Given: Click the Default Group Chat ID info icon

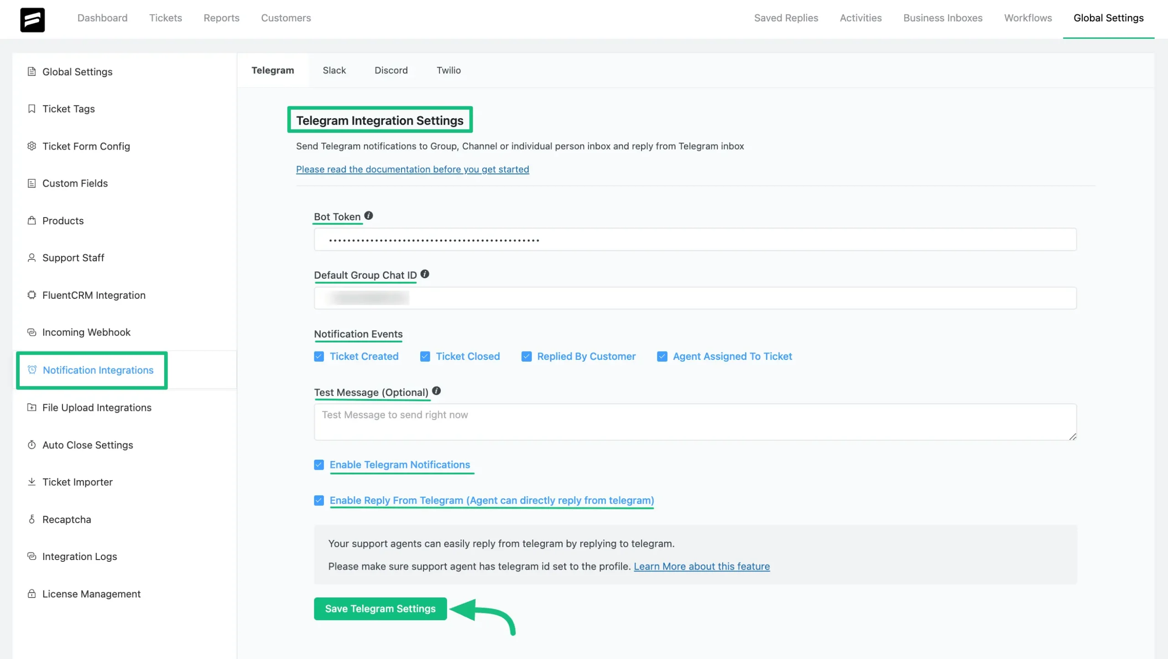Looking at the screenshot, I should tap(425, 274).
